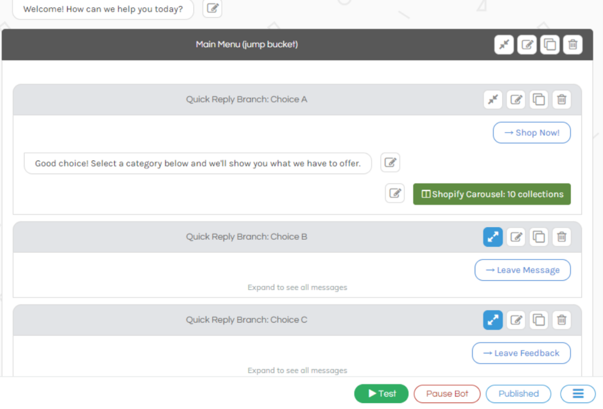Edit the Main Menu jump bucket
Image resolution: width=603 pixels, height=409 pixels.
pyautogui.click(x=527, y=45)
